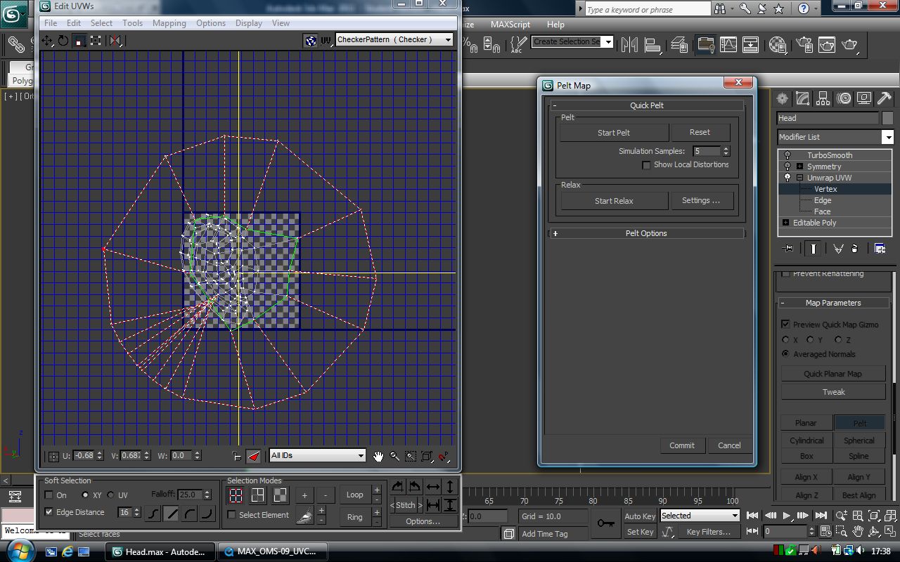The image size is (900, 562).
Task: Select the Move tool in Edit UVWs
Action: pos(48,41)
